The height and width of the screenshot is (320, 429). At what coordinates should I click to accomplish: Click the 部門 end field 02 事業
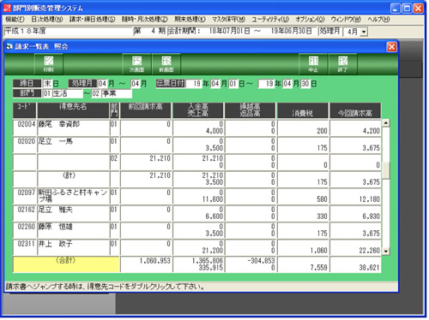point(112,93)
